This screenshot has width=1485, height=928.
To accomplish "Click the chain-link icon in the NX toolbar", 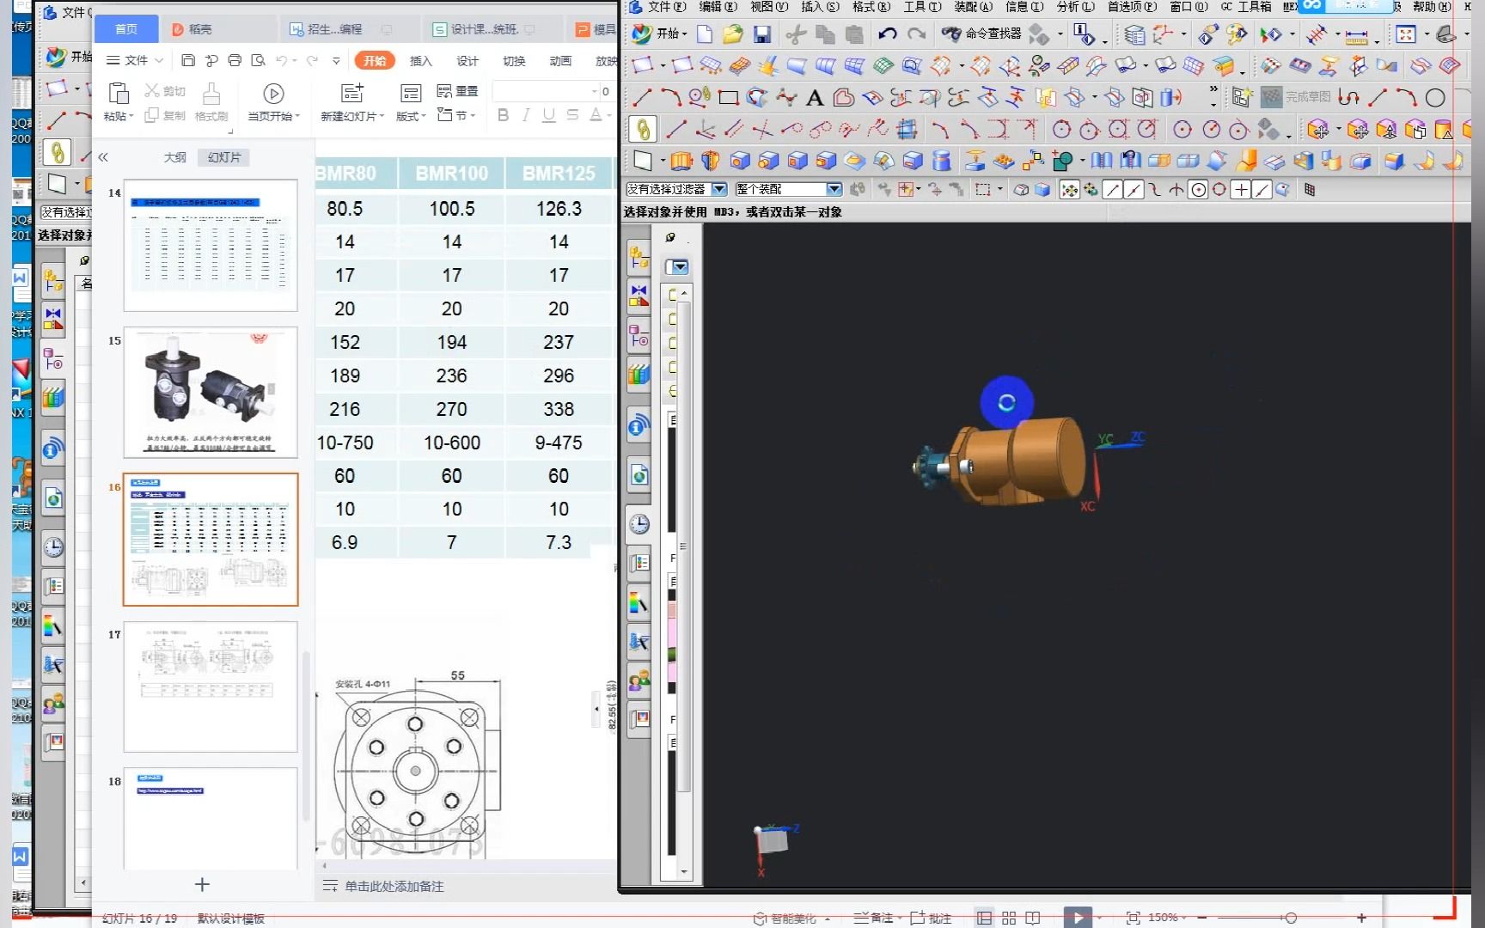I will pos(643,130).
